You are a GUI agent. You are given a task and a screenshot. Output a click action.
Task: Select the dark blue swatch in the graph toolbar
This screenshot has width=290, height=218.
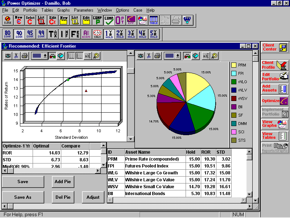[37, 56]
